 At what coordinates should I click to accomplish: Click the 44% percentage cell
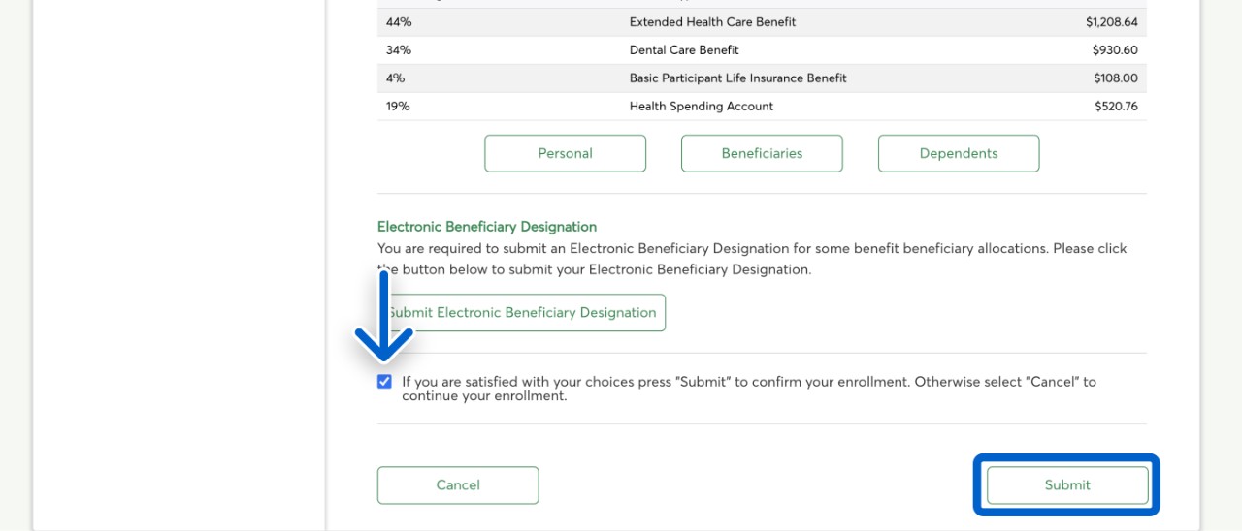[x=399, y=22]
